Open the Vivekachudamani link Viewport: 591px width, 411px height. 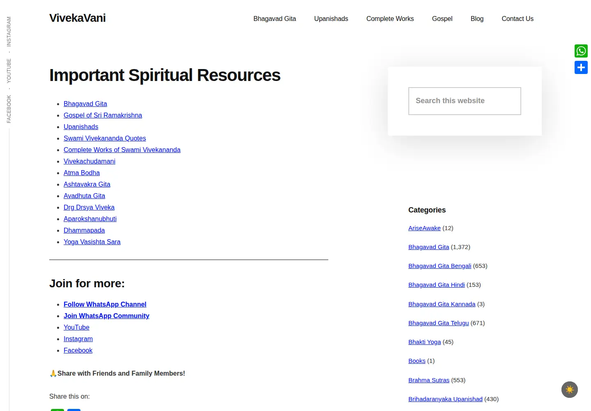(89, 161)
